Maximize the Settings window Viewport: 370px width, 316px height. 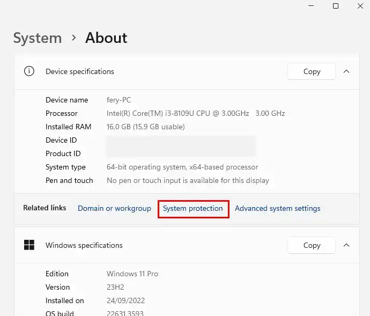pos(336,6)
